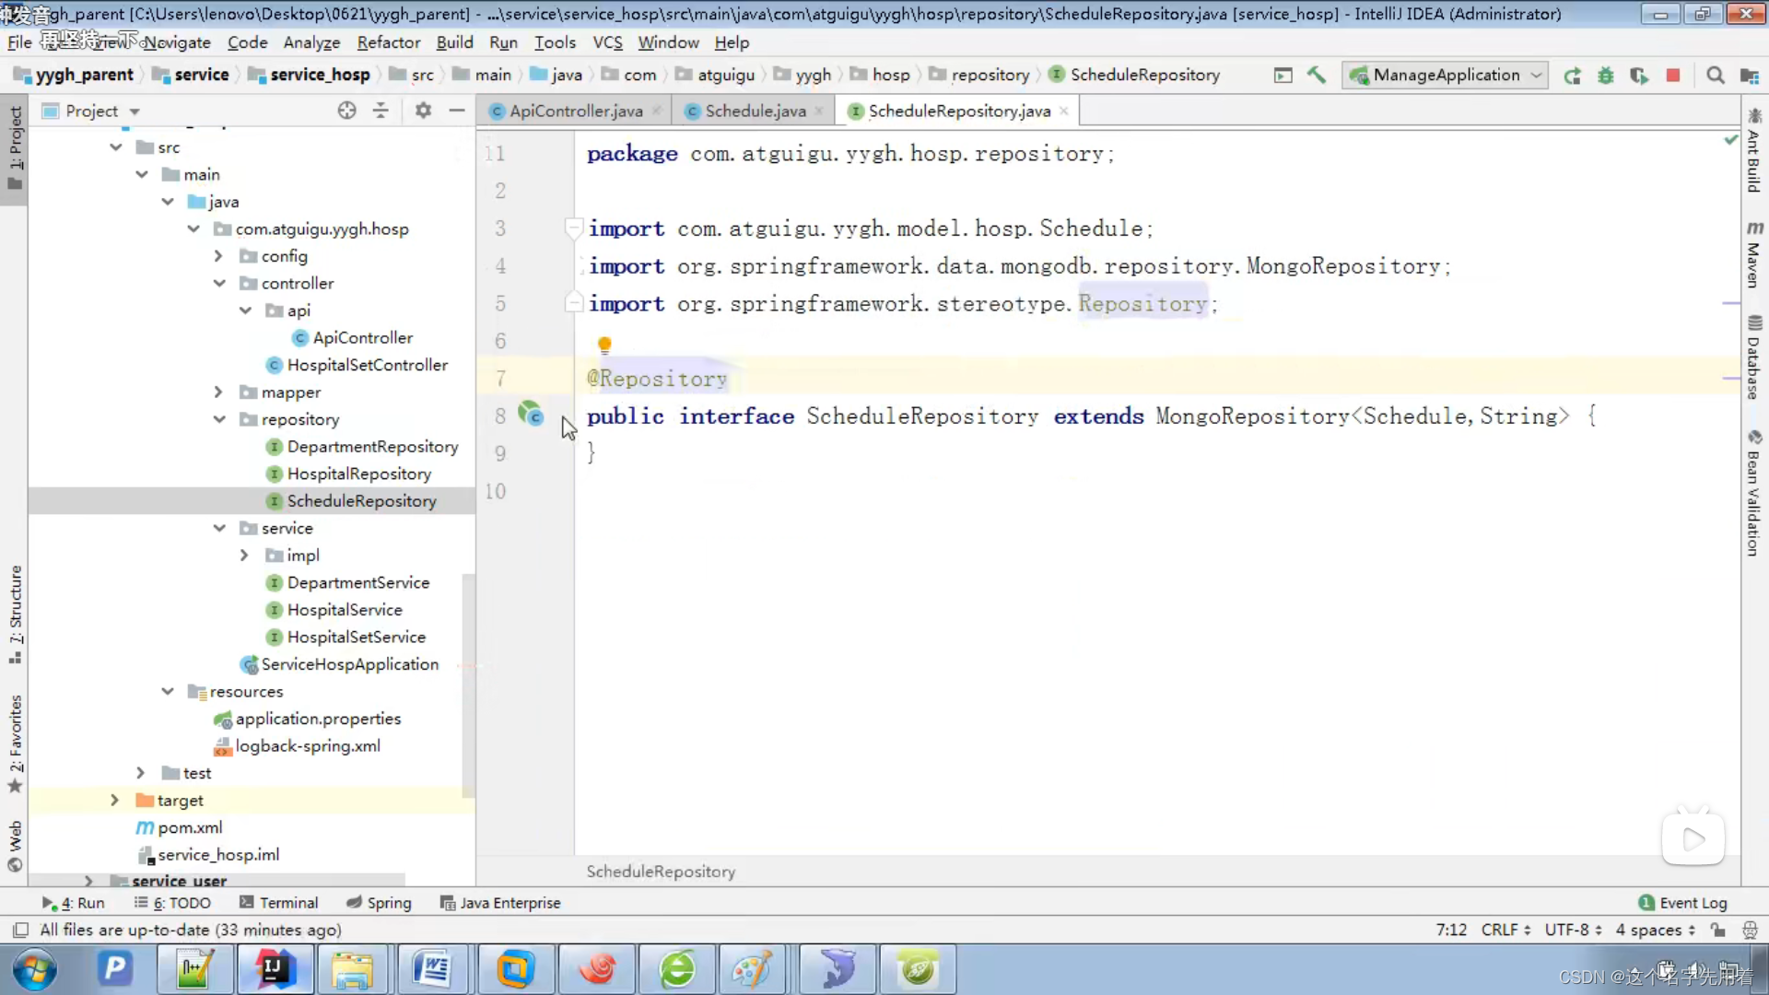Click the Schedule.java tab

(x=755, y=111)
